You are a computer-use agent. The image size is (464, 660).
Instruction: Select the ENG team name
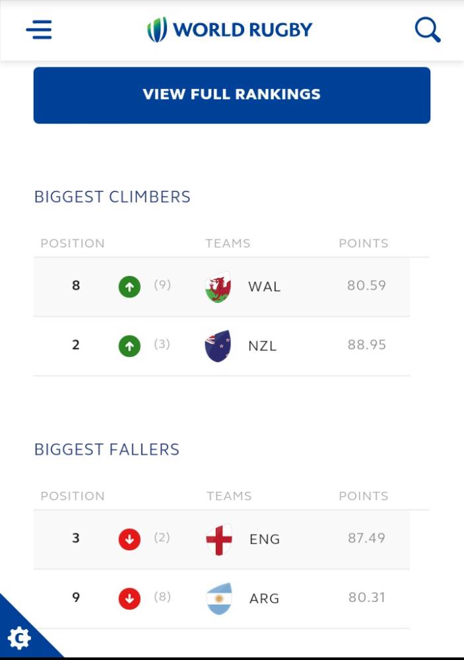265,540
